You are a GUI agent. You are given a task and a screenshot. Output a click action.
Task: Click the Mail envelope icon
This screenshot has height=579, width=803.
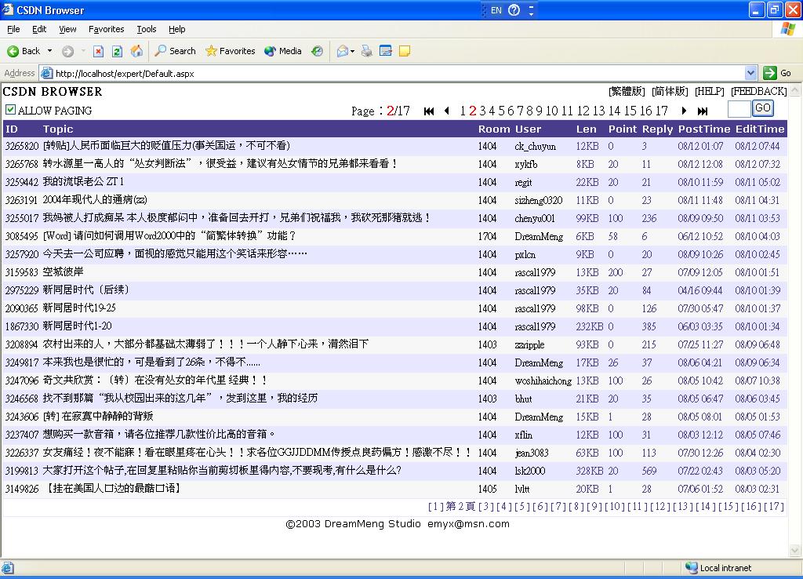click(x=342, y=51)
